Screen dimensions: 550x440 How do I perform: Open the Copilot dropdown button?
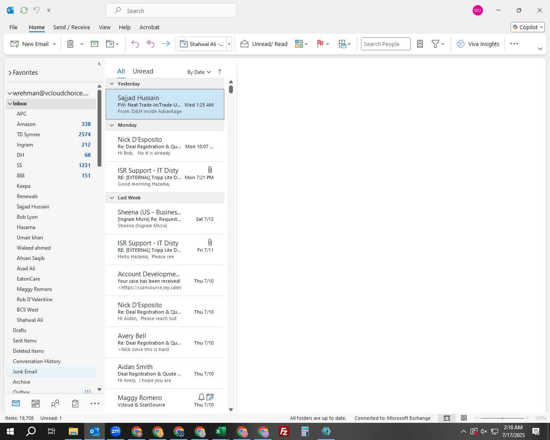point(528,27)
